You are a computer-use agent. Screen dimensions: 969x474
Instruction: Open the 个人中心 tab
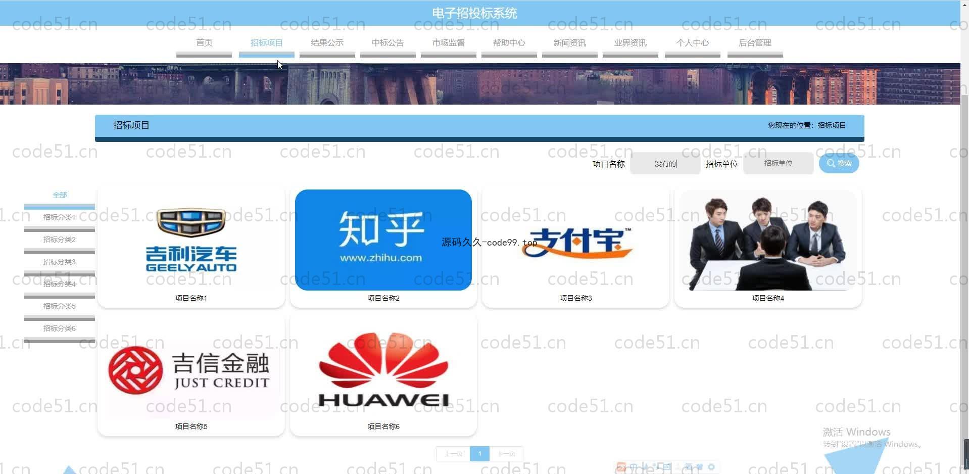[x=692, y=43]
